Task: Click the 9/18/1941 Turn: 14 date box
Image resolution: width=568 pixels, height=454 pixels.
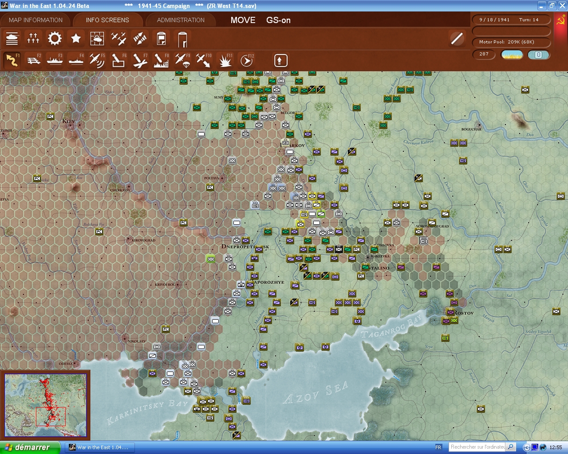Action: [511, 20]
